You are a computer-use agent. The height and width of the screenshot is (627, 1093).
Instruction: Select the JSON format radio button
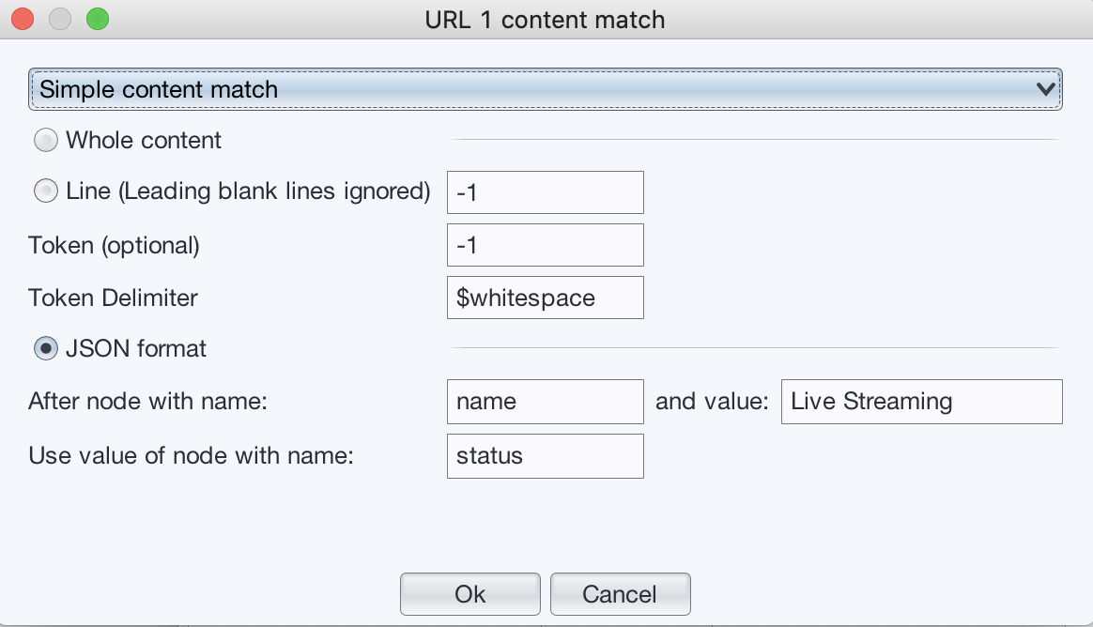point(45,349)
